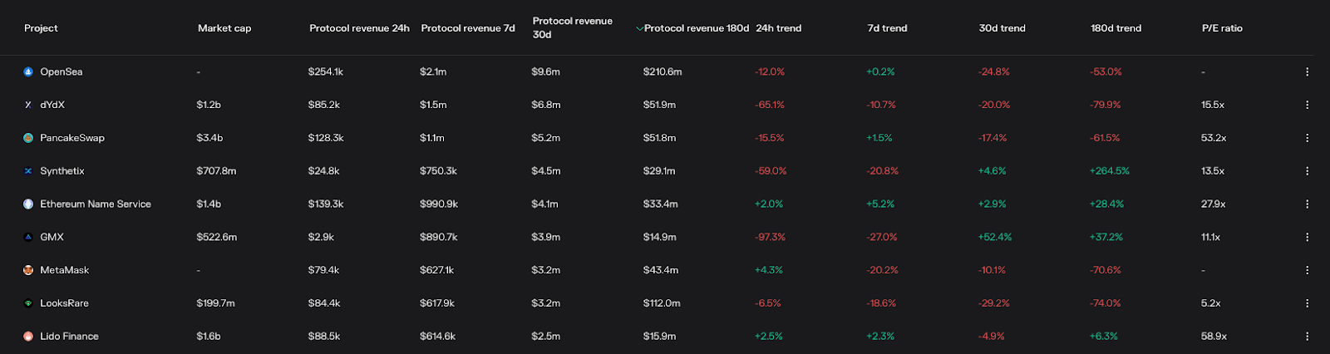
Task: Select Lido Finance's +6.3% 180d trend
Action: [x=1104, y=337]
